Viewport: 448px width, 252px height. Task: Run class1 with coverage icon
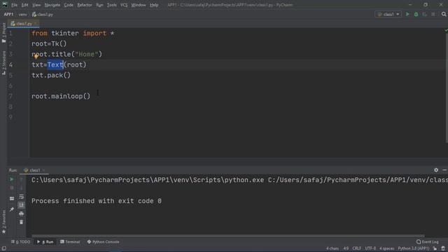click(x=425, y=14)
